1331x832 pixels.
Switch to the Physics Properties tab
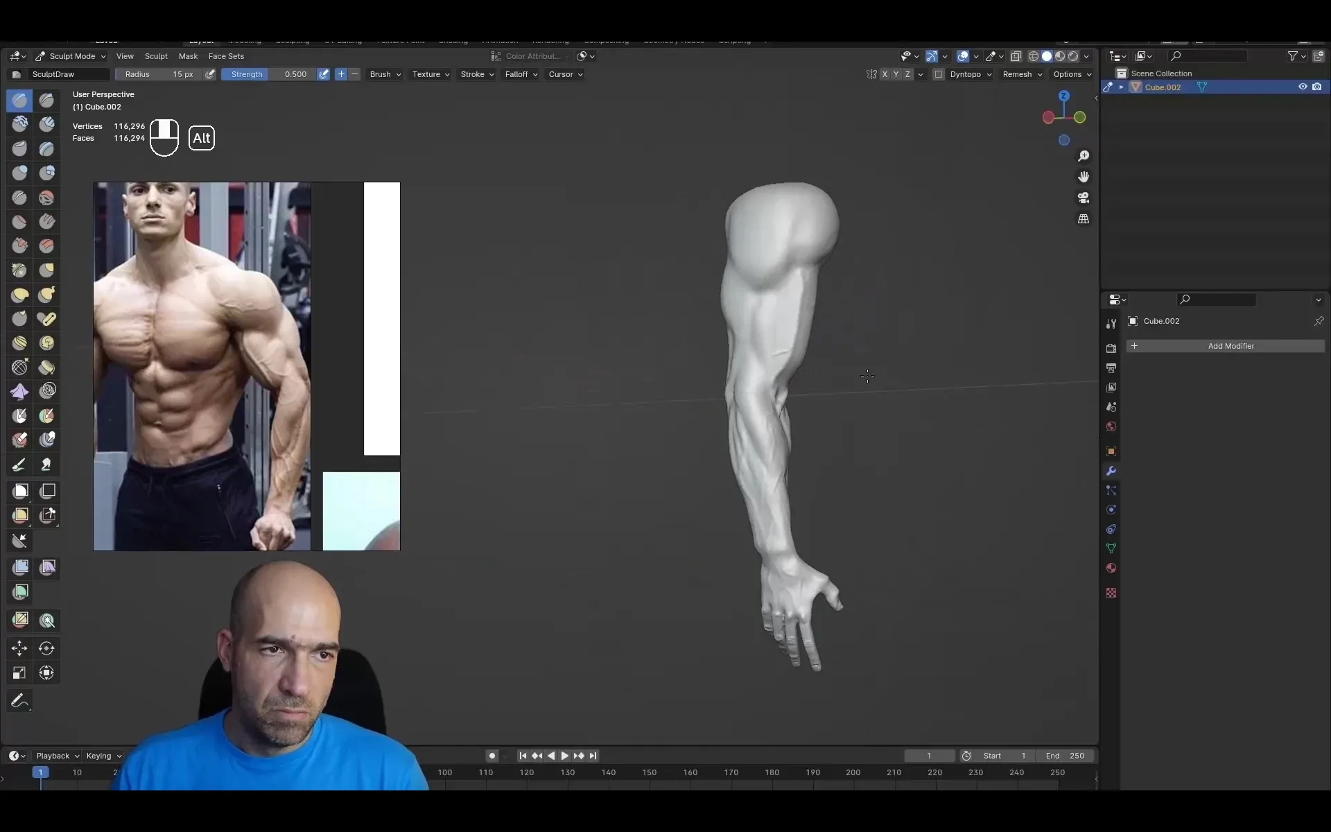tap(1111, 510)
